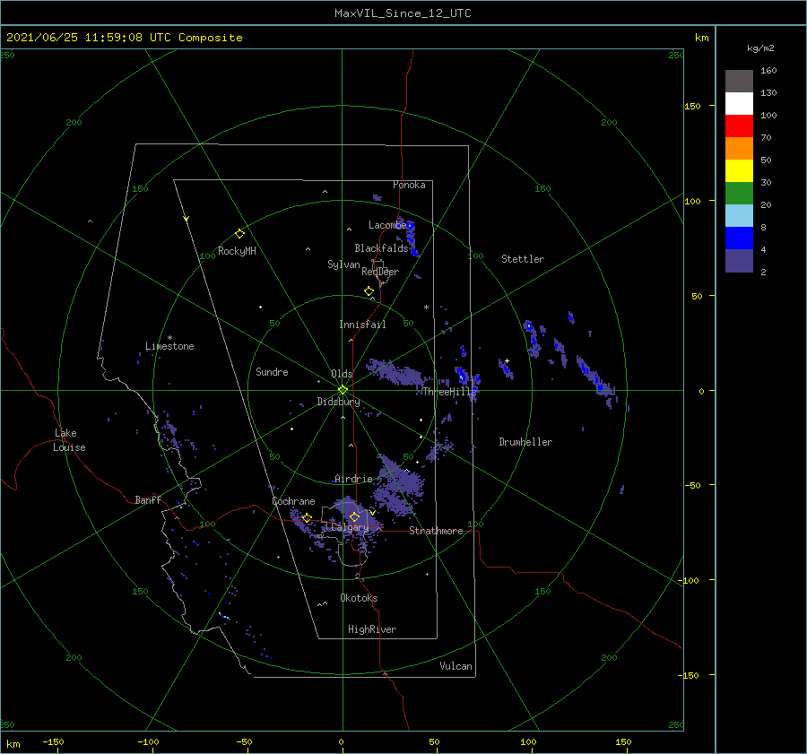Select the gray 130–160 legend swatch

click(739, 82)
